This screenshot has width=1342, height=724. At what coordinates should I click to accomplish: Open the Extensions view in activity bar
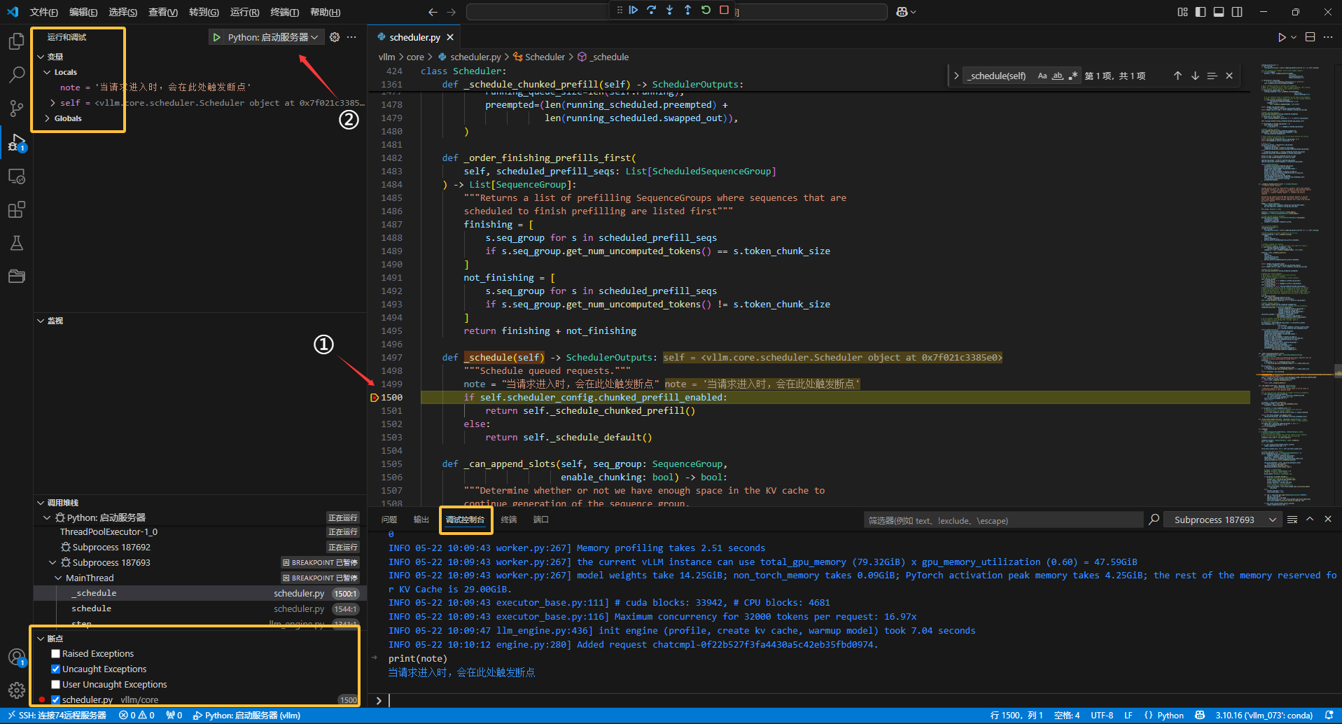tap(16, 209)
